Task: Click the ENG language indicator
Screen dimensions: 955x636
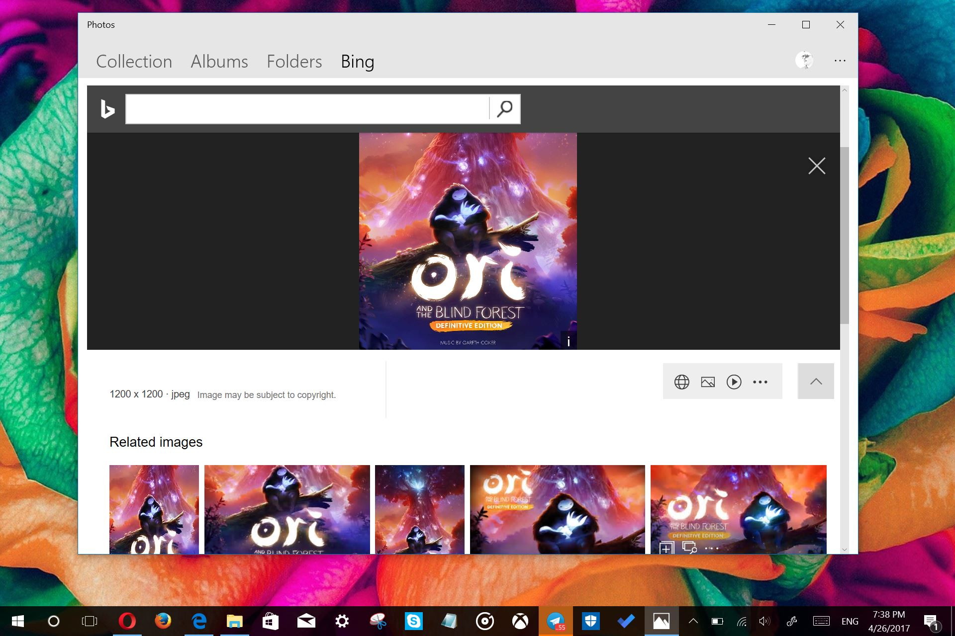Action: [850, 622]
